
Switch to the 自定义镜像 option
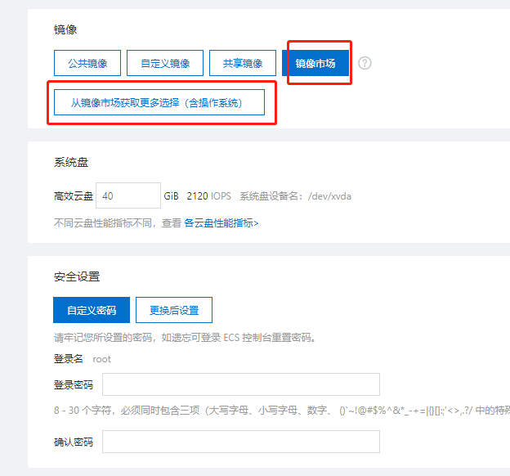coord(164,63)
